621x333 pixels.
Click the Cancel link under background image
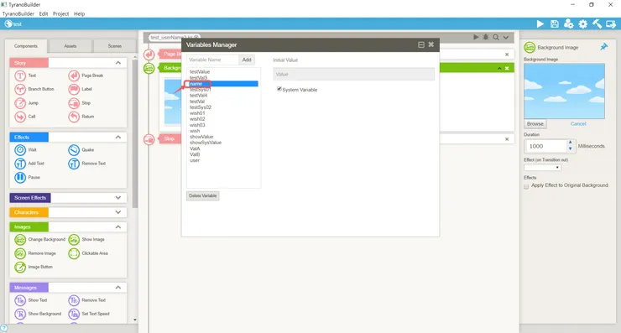click(578, 124)
